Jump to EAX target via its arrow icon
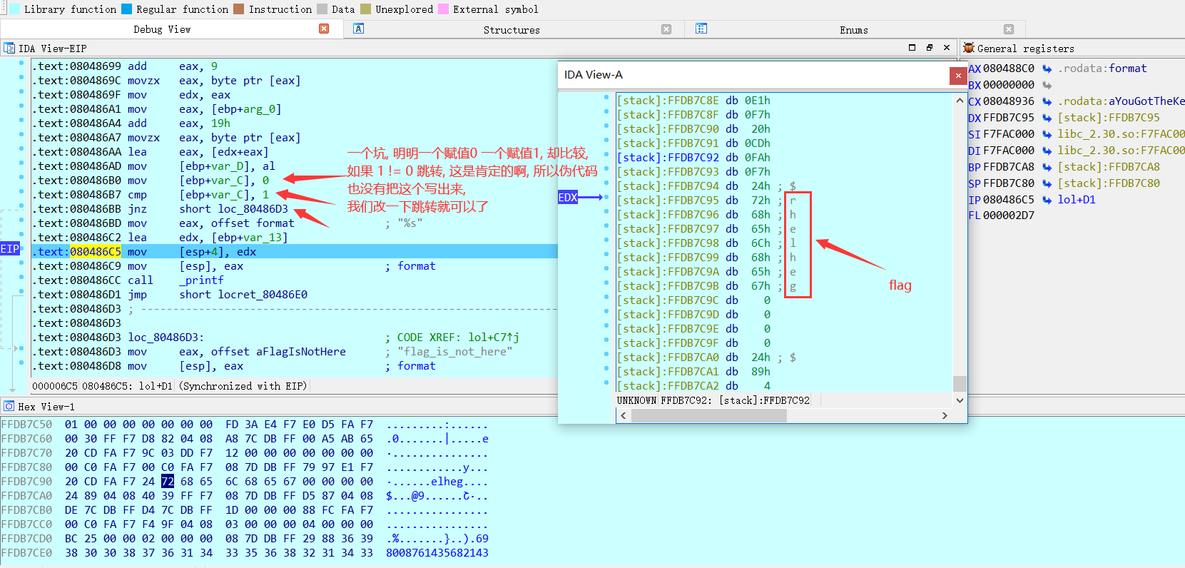The height and width of the screenshot is (568, 1185). coord(1047,69)
